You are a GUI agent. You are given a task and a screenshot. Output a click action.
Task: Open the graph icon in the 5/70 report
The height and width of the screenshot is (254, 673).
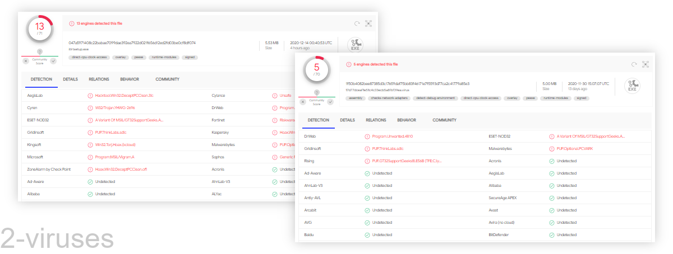[x=646, y=64]
